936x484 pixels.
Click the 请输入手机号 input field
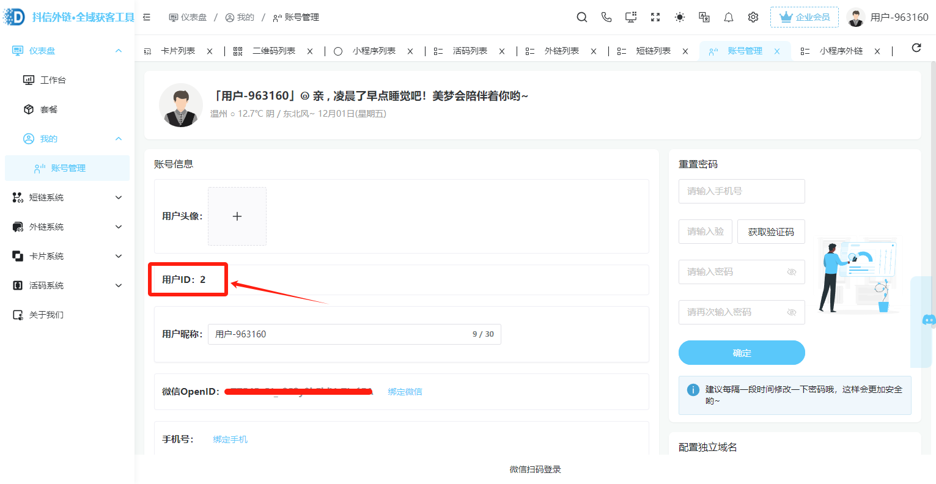pos(742,191)
